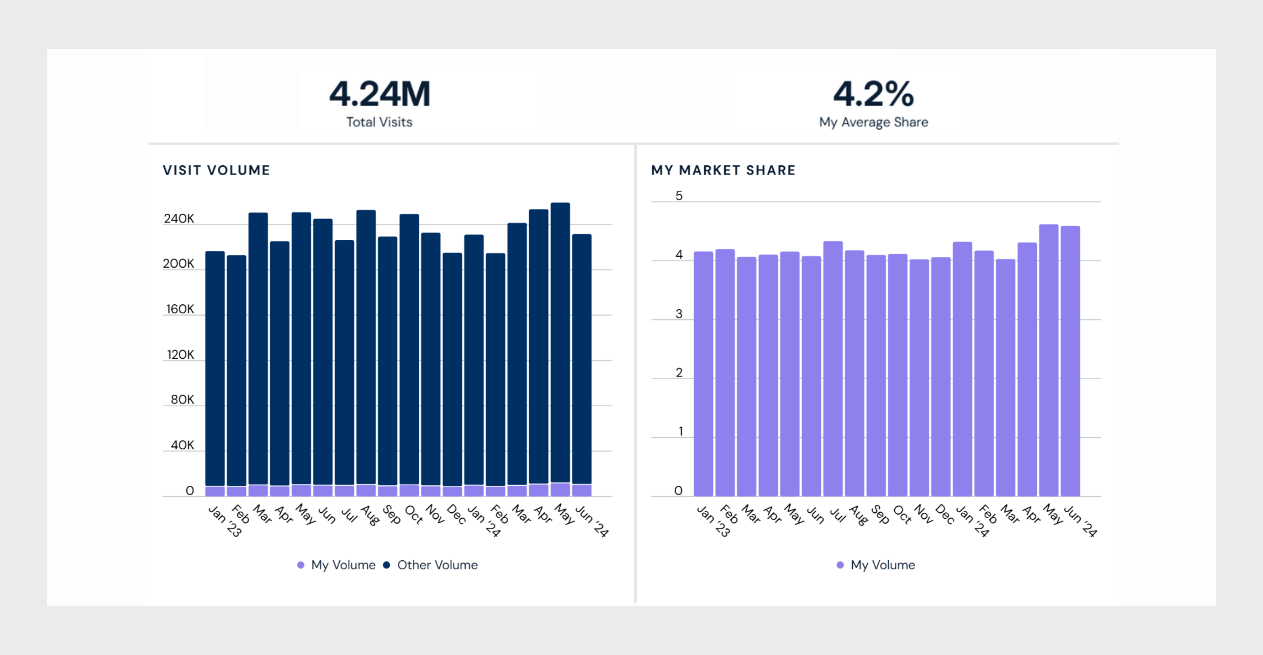Click the 4.2% average share figure
The height and width of the screenshot is (655, 1263).
(x=873, y=94)
